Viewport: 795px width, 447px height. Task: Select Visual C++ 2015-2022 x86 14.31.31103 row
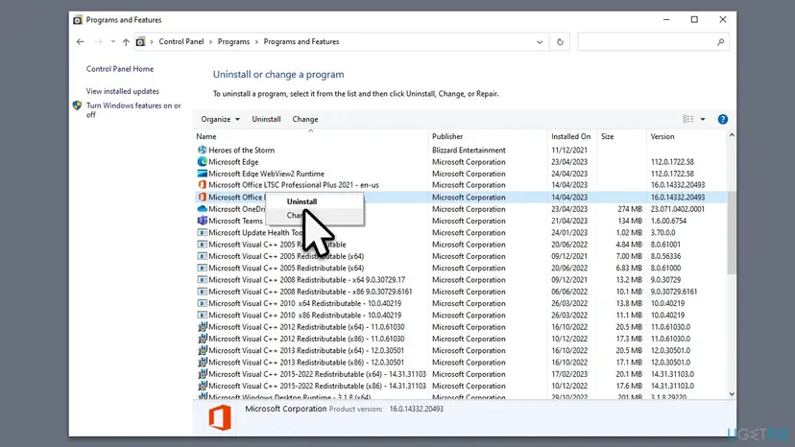pyautogui.click(x=460, y=387)
